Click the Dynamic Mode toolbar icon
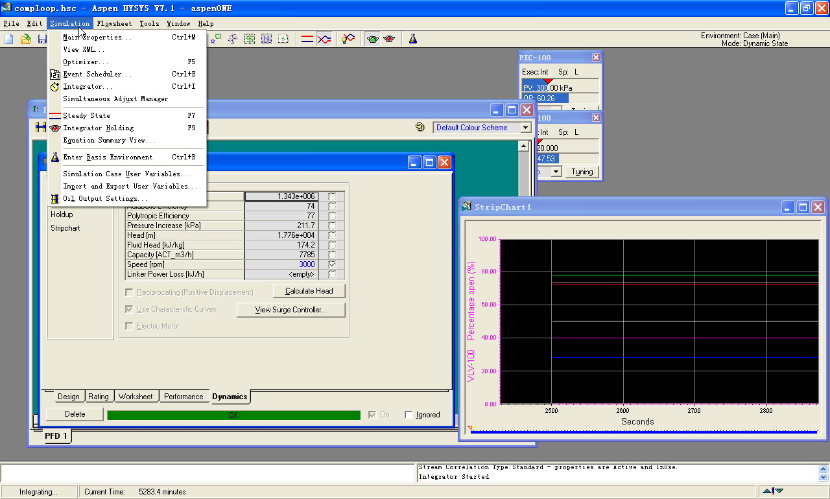Image resolution: width=830 pixels, height=499 pixels. pos(324,39)
